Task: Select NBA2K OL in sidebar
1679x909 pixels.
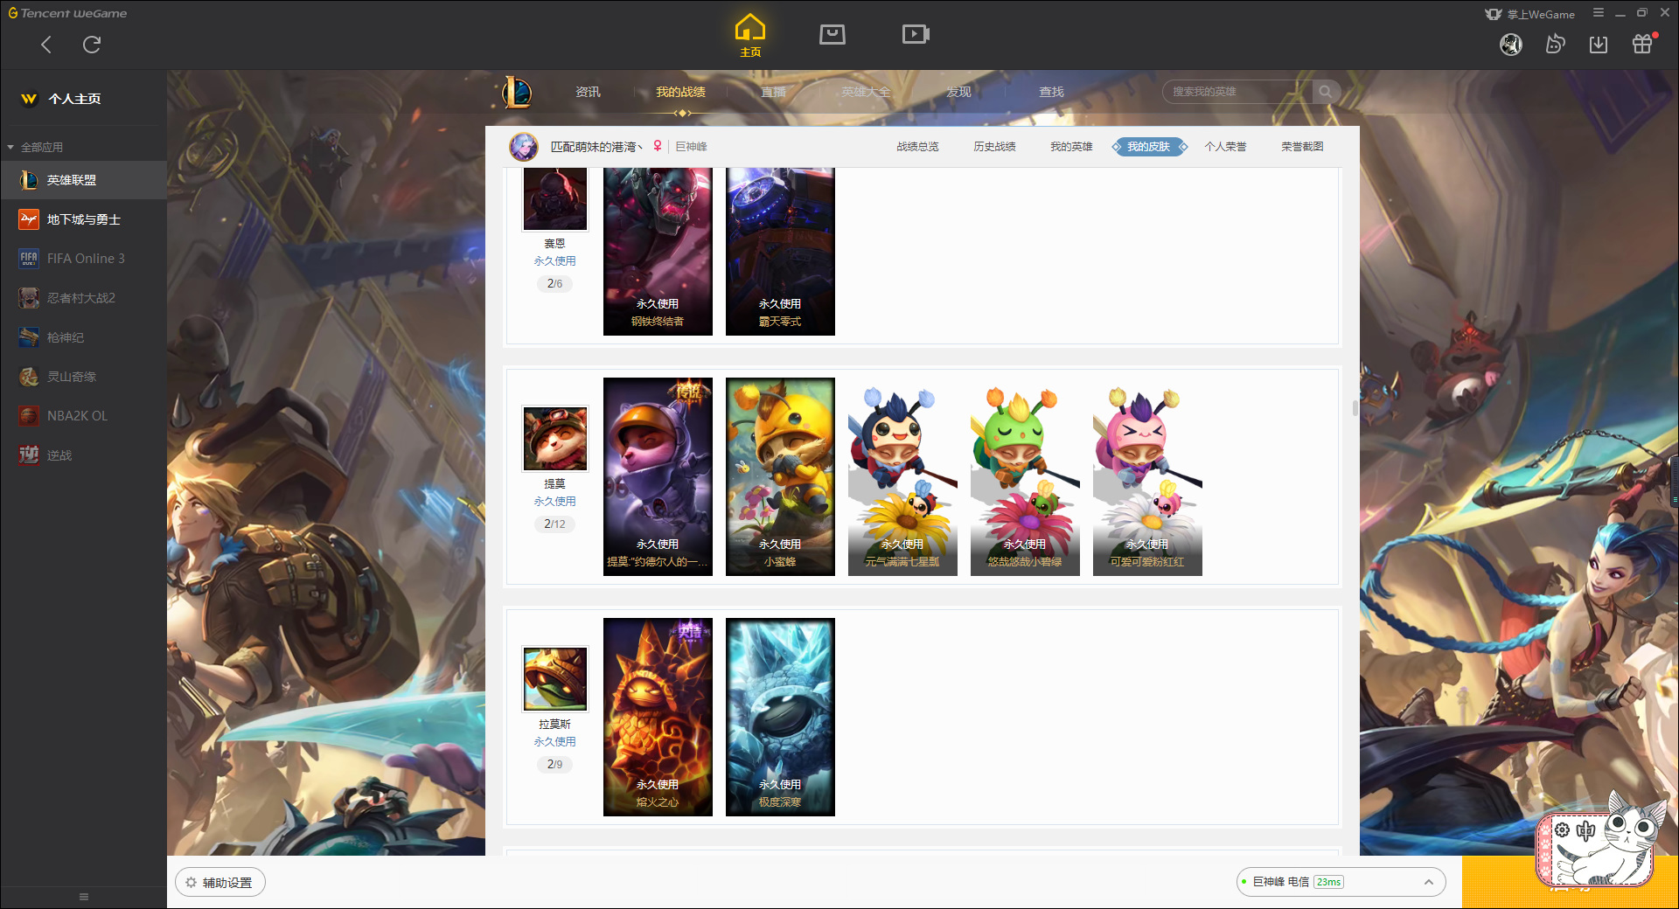Action: click(x=83, y=416)
